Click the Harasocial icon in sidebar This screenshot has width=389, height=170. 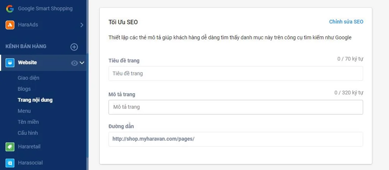10,163
